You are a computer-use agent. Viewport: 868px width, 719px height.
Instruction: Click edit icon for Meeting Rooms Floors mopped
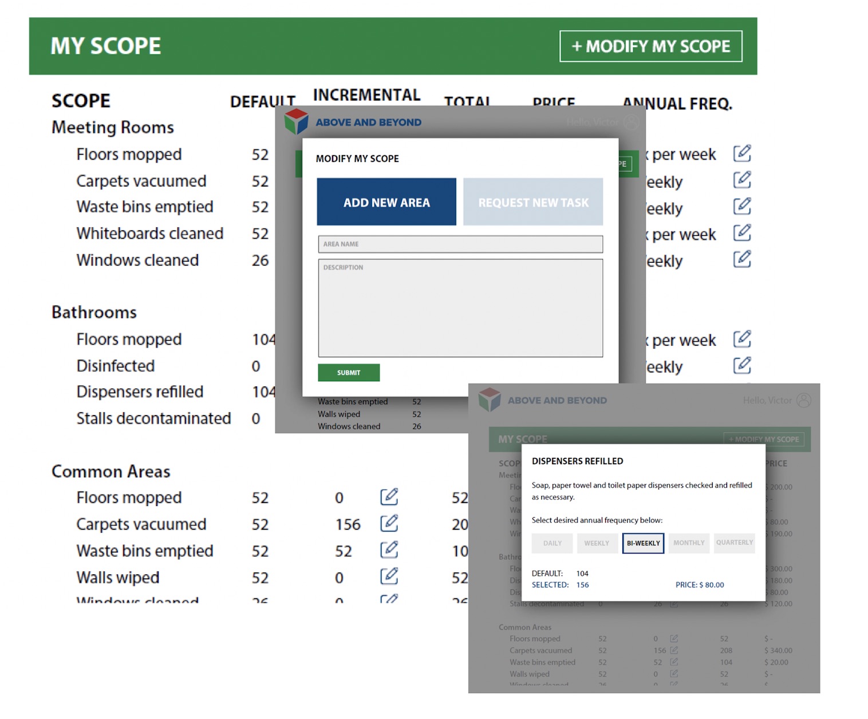click(x=741, y=153)
